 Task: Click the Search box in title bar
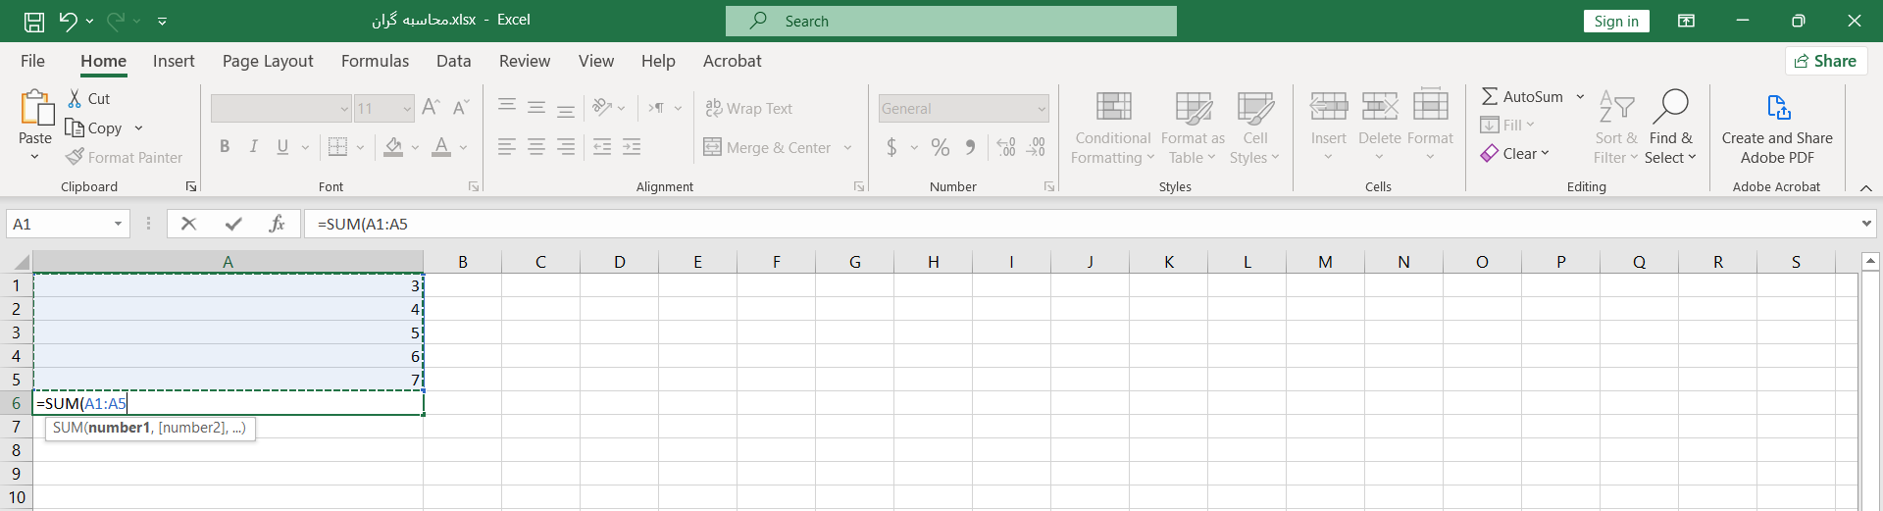point(951,21)
